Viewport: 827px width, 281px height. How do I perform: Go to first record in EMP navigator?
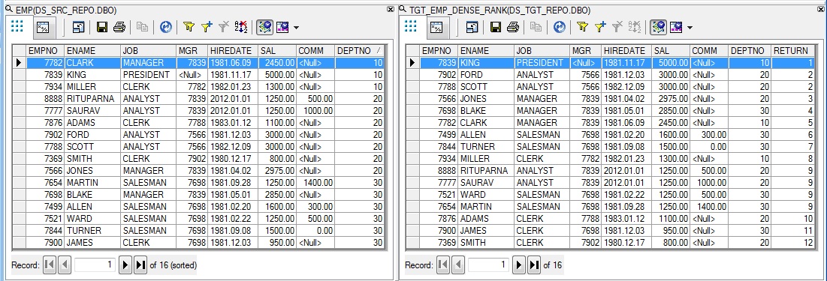coord(49,265)
